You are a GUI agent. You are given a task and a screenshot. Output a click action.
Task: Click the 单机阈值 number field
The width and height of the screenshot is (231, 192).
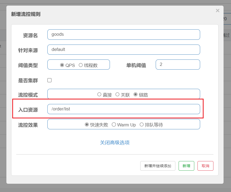tap(178, 65)
